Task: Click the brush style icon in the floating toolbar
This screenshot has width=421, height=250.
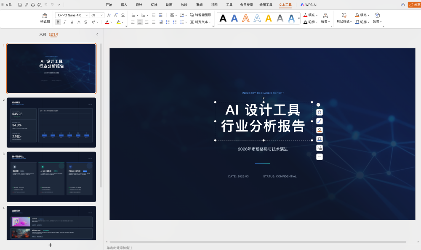Action: click(319, 121)
